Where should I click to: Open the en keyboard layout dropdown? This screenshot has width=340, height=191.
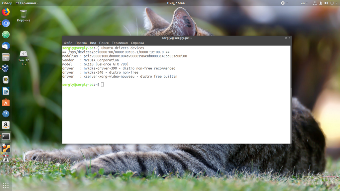[x=304, y=3]
